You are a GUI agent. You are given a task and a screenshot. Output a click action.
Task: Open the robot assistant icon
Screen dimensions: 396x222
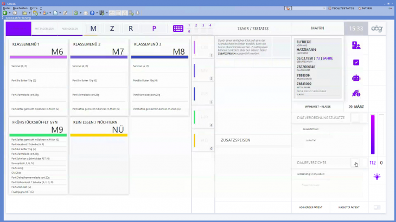click(x=356, y=78)
